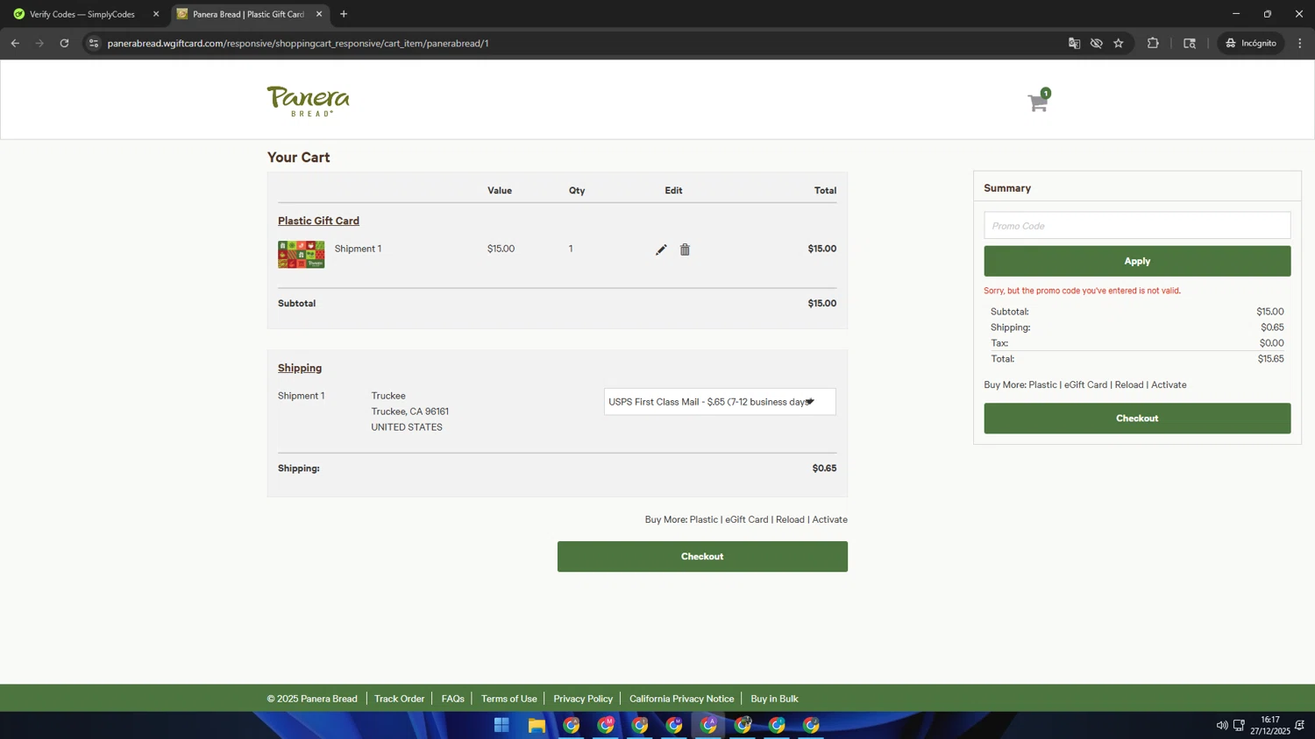Viewport: 1315px width, 739px height.
Task: Open Track Order in footer
Action: coord(399,699)
